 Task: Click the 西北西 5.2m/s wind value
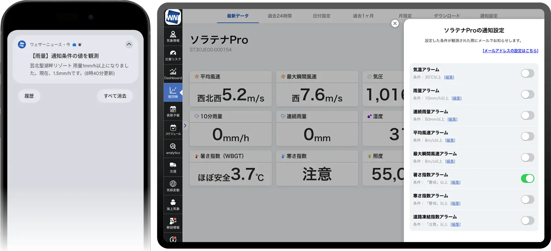(x=231, y=95)
